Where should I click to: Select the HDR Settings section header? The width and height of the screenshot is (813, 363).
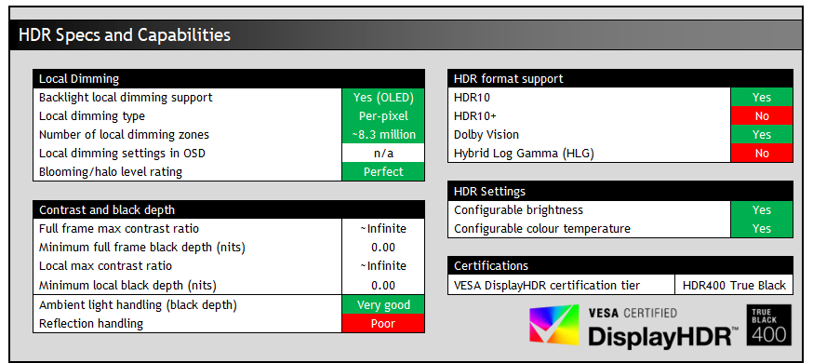(x=620, y=191)
